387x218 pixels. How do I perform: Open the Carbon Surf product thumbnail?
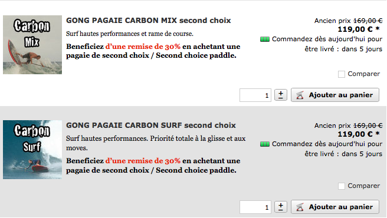32,150
